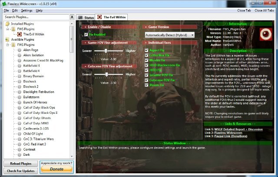Click the Search Plugins input field
The width and height of the screenshot is (278, 177).
(x=36, y=17)
